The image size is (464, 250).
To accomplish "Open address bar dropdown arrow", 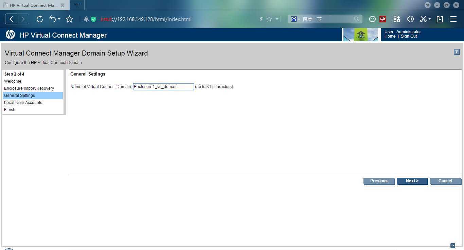I will (x=277, y=19).
